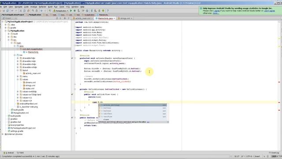Select styles.xml in the project tree
The height and width of the screenshot is (159, 282).
(x=30, y=88)
